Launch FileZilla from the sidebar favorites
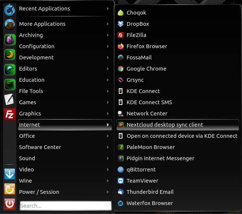 tap(10, 114)
